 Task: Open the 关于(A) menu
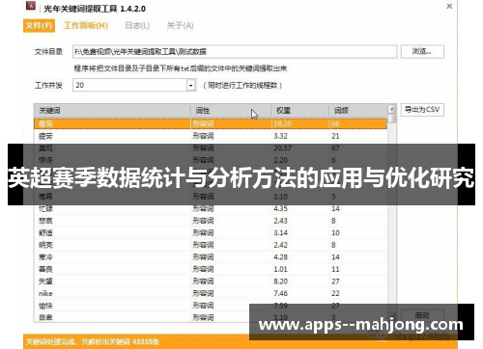pos(180,26)
